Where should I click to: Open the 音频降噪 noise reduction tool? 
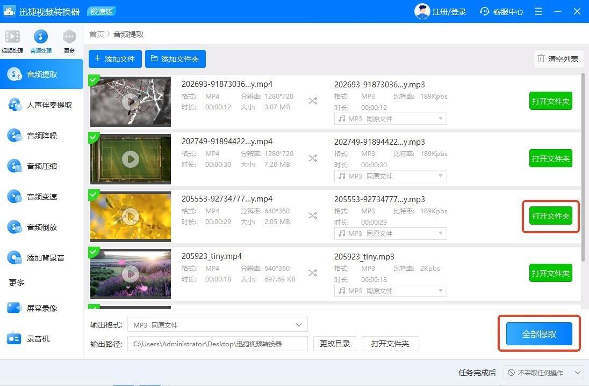point(41,136)
